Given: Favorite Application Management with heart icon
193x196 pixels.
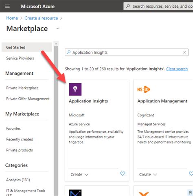Looking at the screenshot, I should click(x=191, y=174).
